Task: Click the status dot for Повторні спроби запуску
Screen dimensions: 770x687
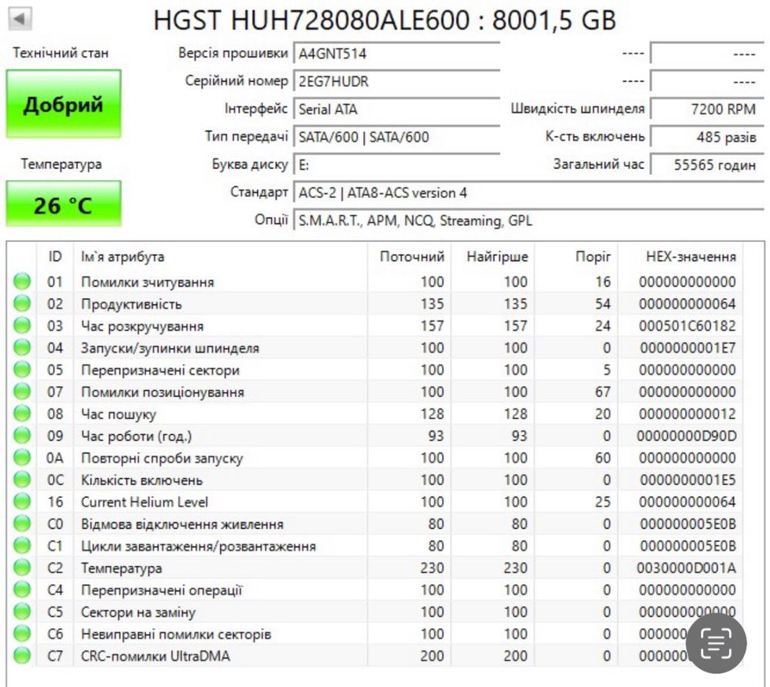Action: (x=22, y=457)
